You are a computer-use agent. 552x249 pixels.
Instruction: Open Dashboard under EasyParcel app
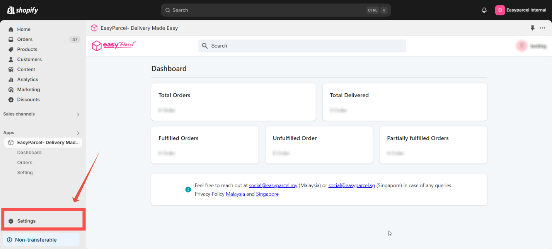tap(29, 153)
